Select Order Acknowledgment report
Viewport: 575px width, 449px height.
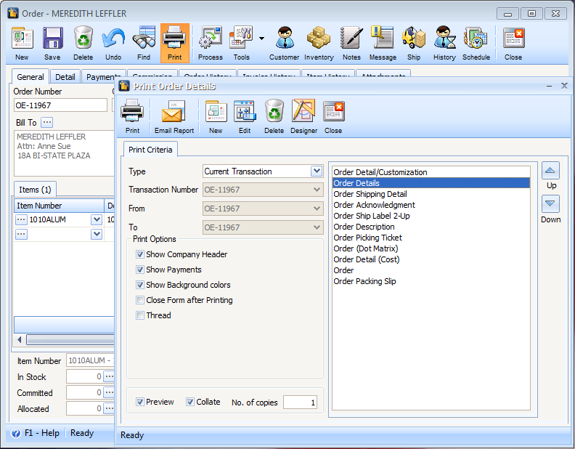click(x=431, y=205)
